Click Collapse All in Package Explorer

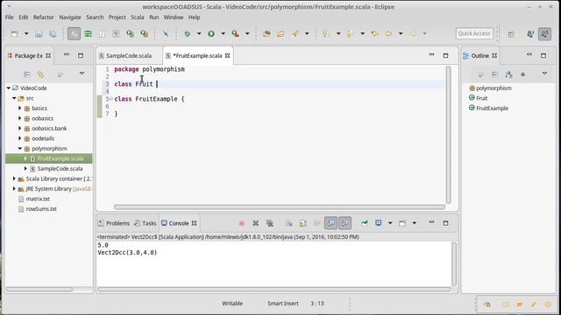point(27,73)
